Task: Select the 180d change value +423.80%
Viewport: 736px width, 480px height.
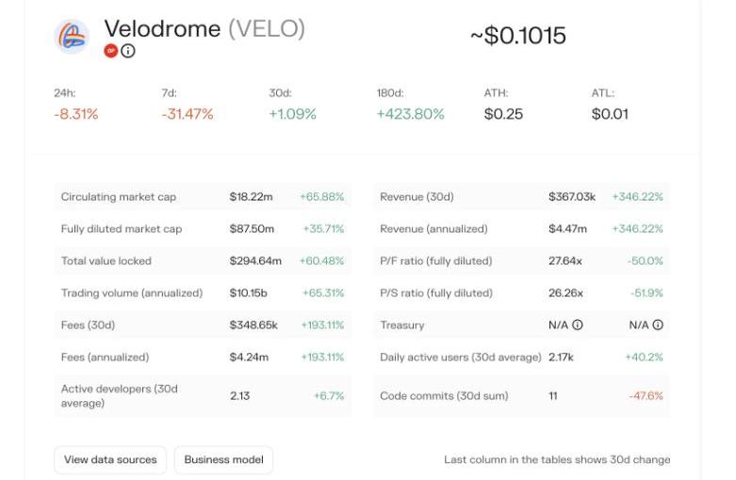Action: click(x=410, y=114)
